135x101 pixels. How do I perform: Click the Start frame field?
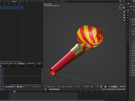coord(114,89)
